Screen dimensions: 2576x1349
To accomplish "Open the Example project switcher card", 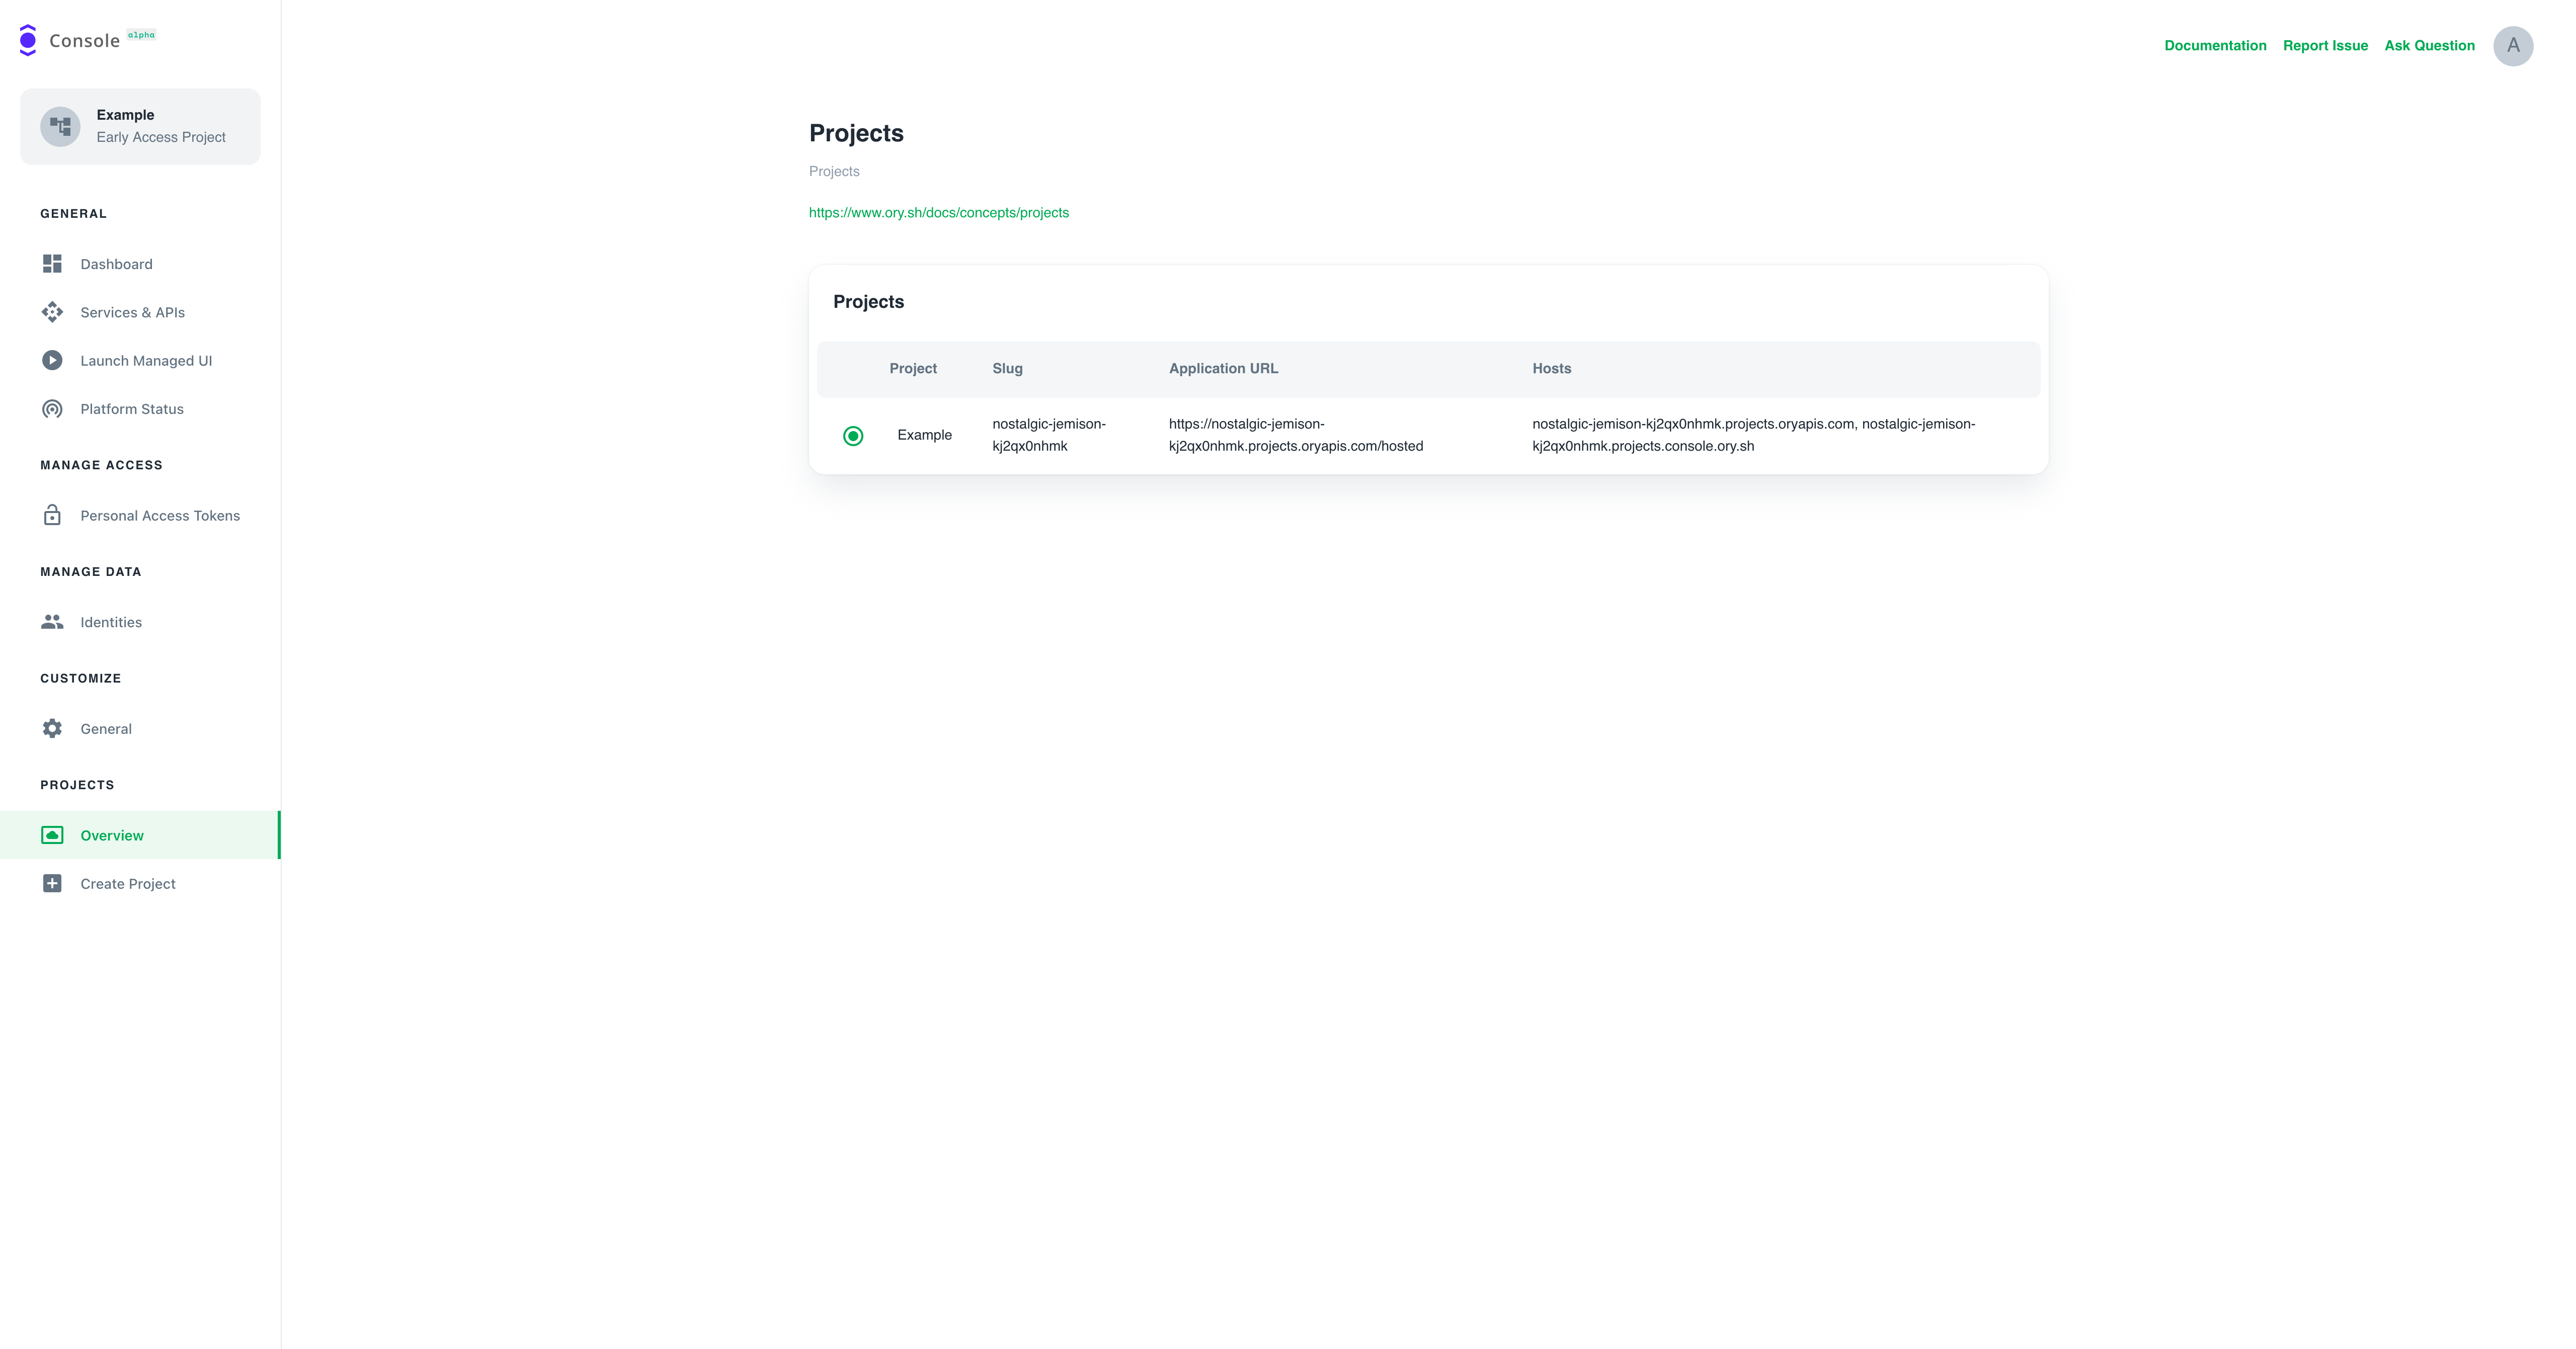I will pyautogui.click(x=140, y=126).
